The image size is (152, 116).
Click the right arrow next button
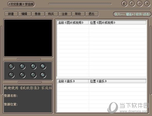(x=22, y=75)
